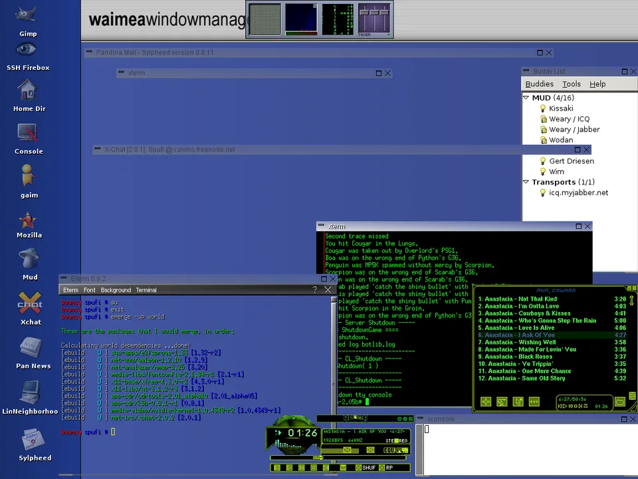Viewport: 638px width, 479px height.
Task: Select playlist track Anastacia - Not That Kind
Action: pos(552,299)
